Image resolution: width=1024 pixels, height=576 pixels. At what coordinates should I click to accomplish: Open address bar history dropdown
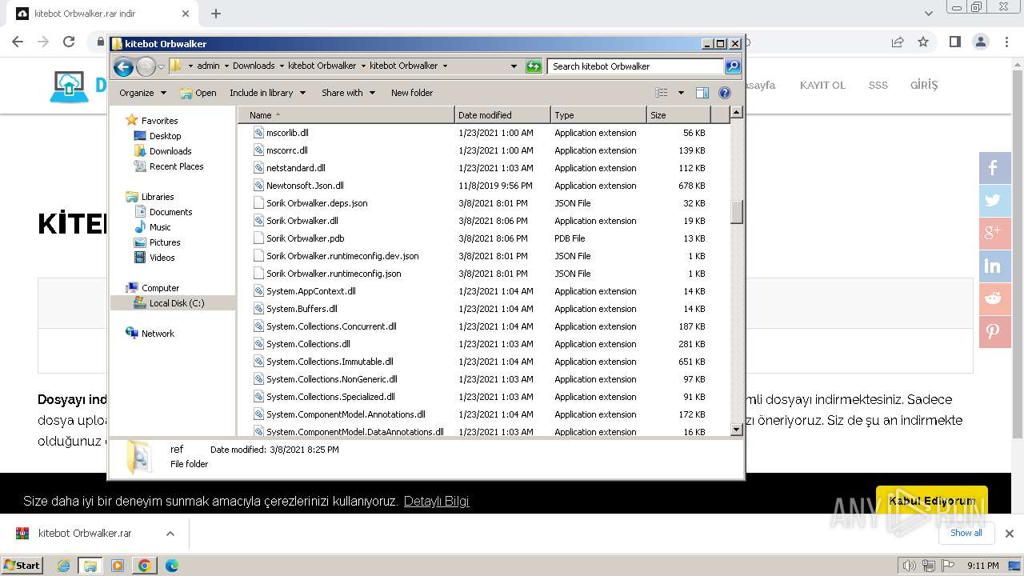[x=514, y=66]
